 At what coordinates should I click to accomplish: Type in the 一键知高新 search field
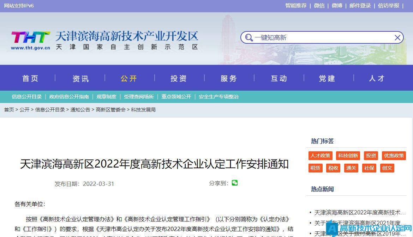tap(321, 38)
